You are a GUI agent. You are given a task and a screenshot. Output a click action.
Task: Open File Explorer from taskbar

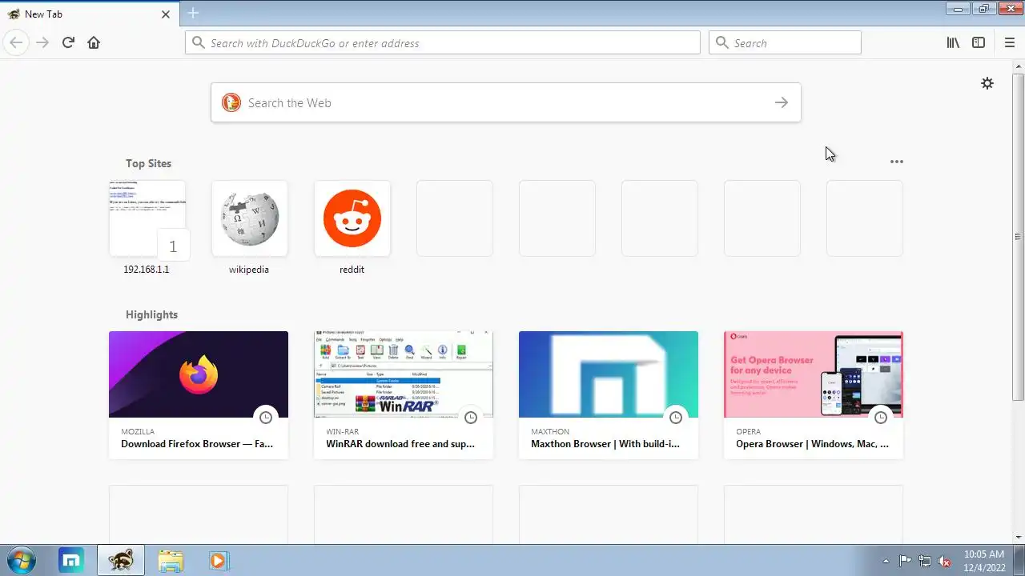[x=170, y=561]
